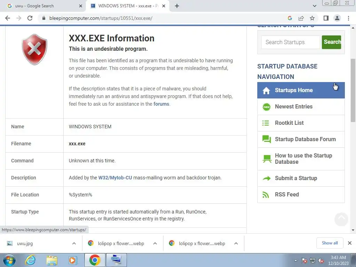Click the %System% file location value
The image size is (356, 267).
point(80,195)
